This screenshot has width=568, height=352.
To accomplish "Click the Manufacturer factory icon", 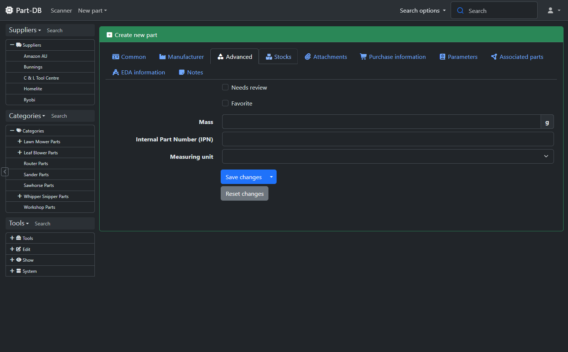I will pos(163,57).
